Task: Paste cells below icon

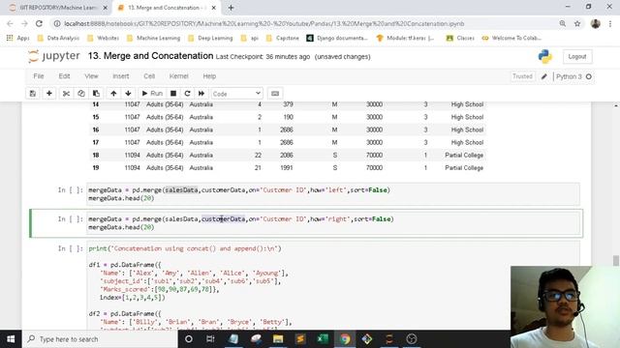Action: (96, 94)
